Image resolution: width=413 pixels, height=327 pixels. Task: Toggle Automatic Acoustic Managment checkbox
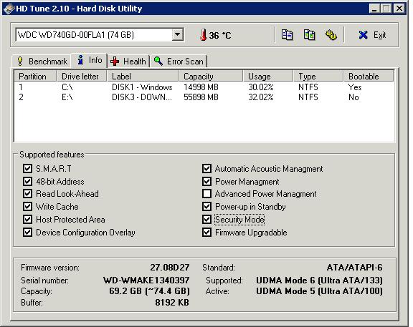click(206, 168)
